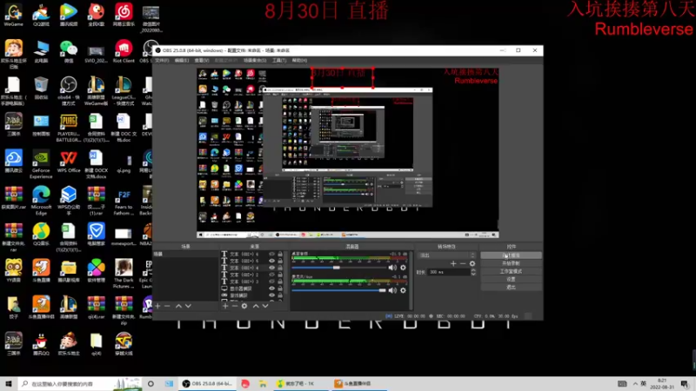Screen dimensions: 696x391
Task: Select GeForce Experience desktop icon
Action: coord(41,164)
